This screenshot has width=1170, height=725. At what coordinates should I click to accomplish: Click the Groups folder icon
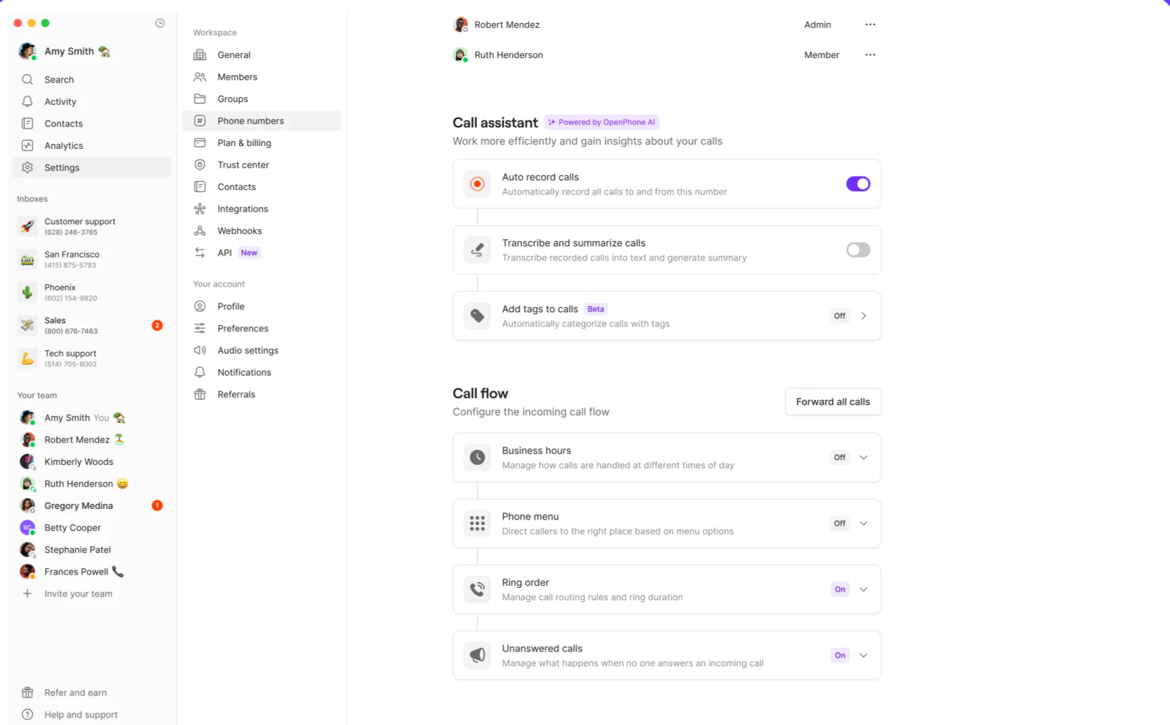click(x=200, y=99)
